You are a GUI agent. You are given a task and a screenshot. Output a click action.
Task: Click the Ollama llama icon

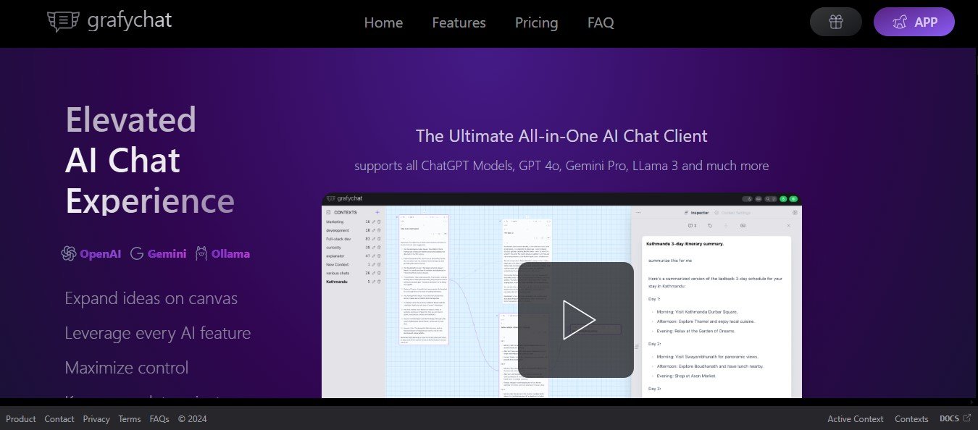click(x=201, y=253)
